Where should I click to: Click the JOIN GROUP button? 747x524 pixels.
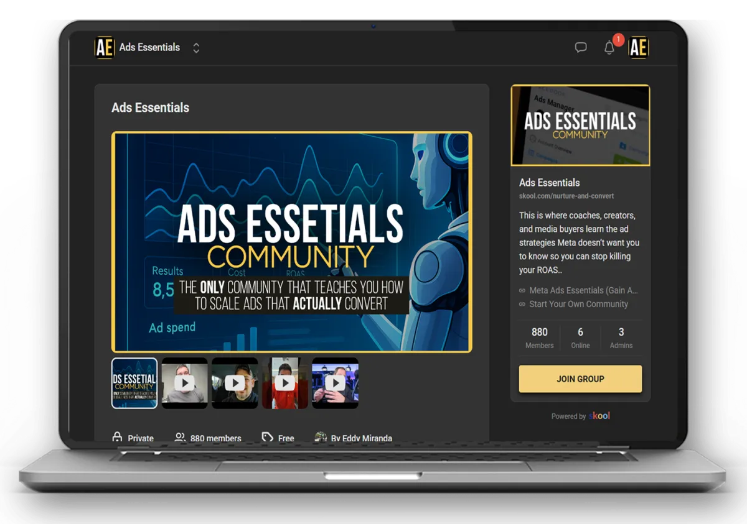coord(580,379)
